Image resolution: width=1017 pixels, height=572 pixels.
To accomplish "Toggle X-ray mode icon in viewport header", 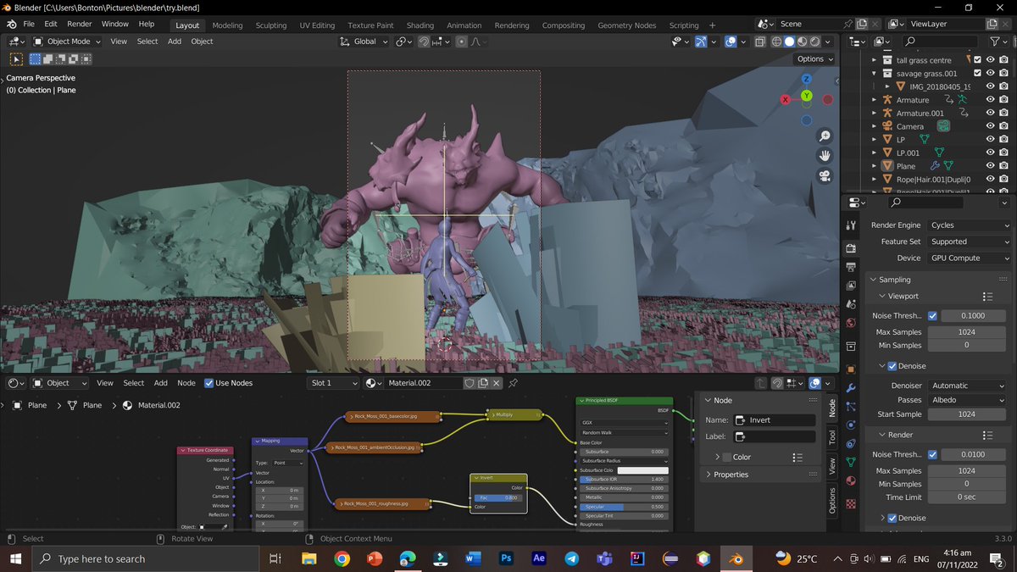I will tap(759, 42).
